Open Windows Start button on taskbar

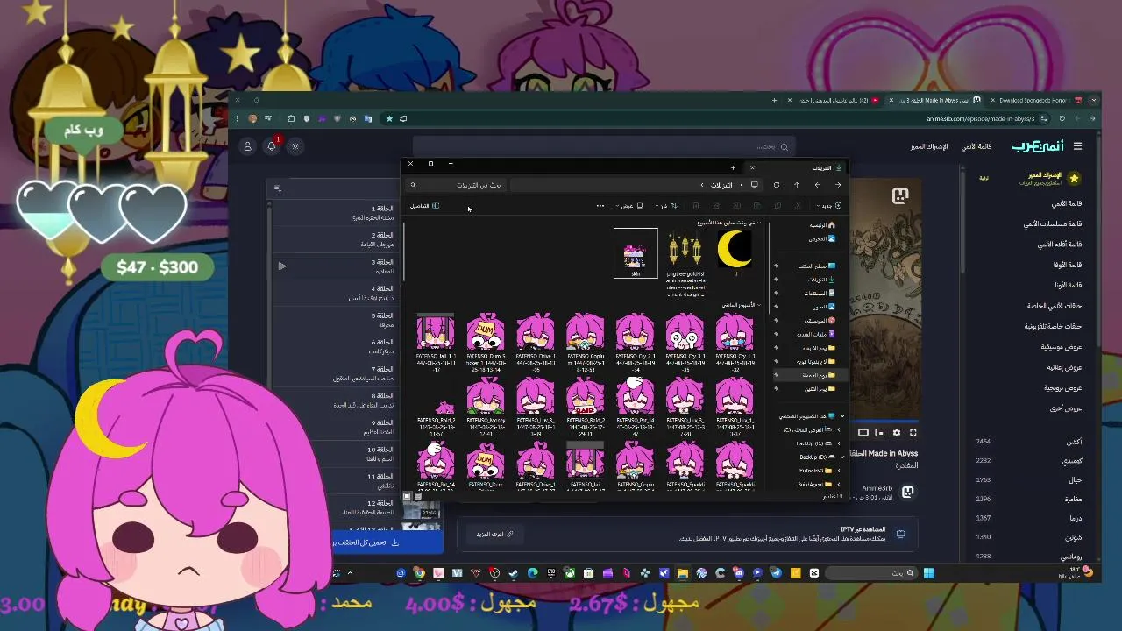928,573
